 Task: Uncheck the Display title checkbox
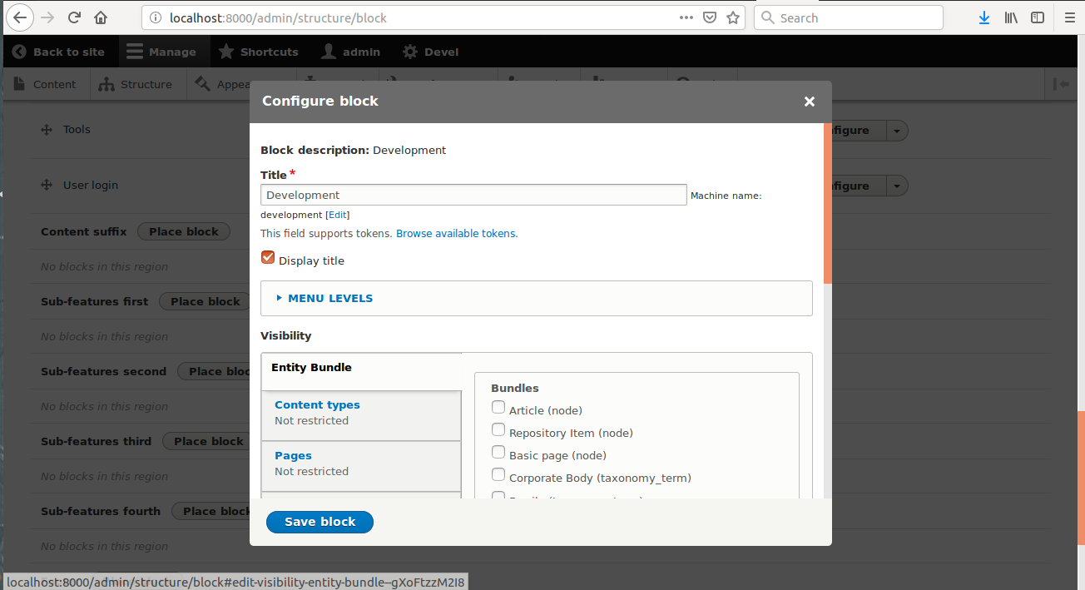coord(267,257)
